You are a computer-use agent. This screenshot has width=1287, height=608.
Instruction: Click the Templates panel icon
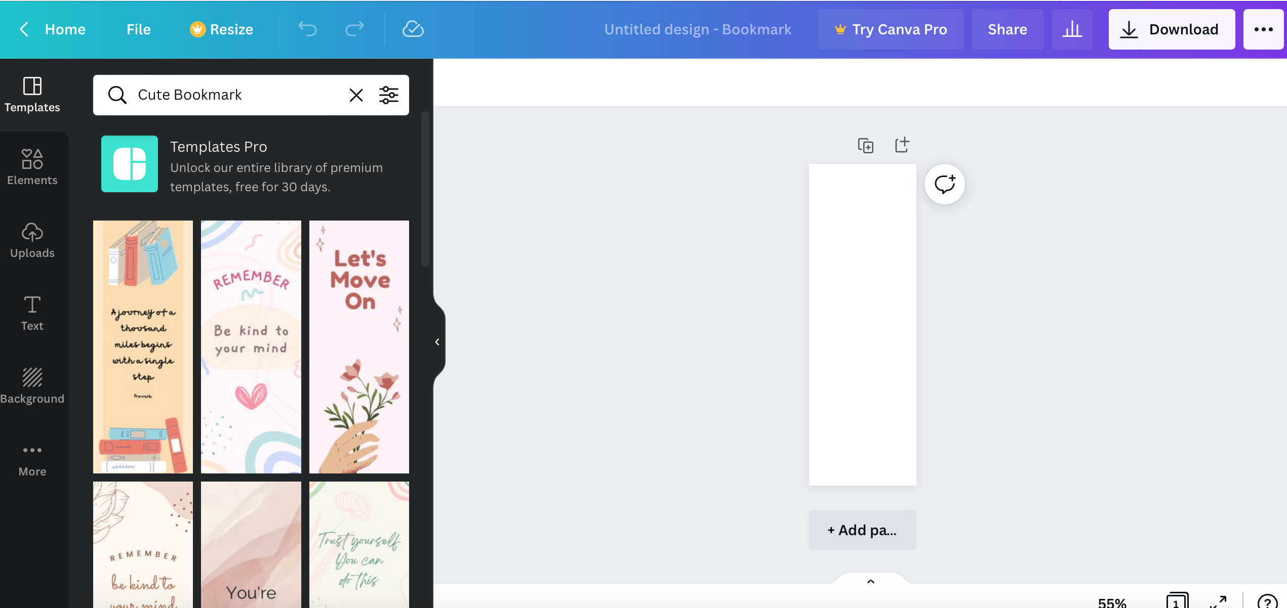(32, 93)
